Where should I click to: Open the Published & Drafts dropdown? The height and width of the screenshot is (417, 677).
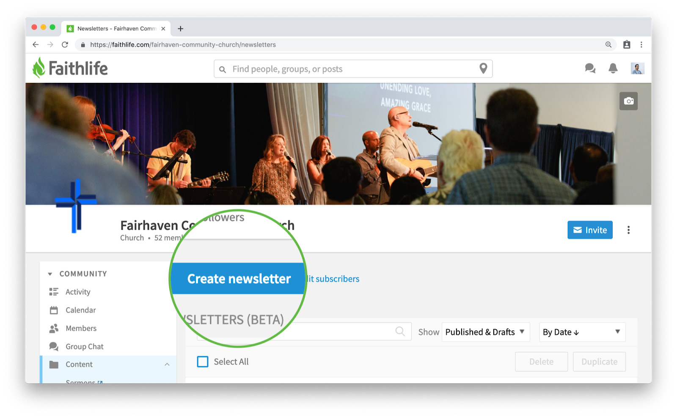pos(485,332)
